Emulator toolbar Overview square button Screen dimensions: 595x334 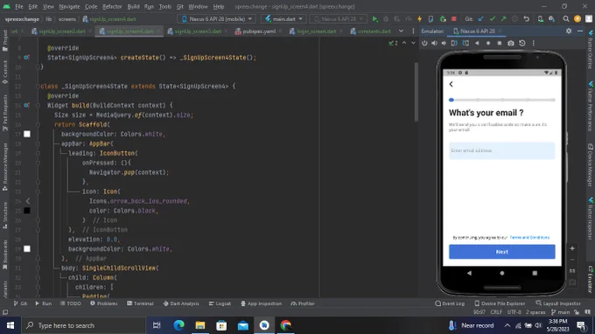[x=500, y=43]
